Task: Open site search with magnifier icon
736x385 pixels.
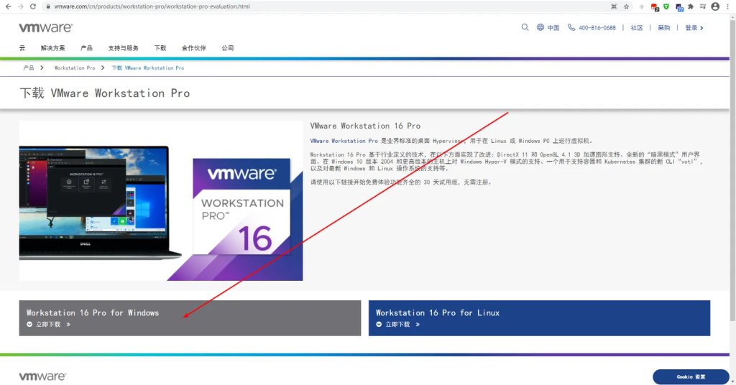Action: pos(525,27)
